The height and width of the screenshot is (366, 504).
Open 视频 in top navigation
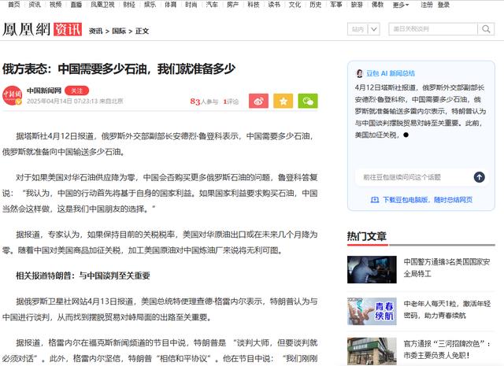pyautogui.click(x=55, y=5)
